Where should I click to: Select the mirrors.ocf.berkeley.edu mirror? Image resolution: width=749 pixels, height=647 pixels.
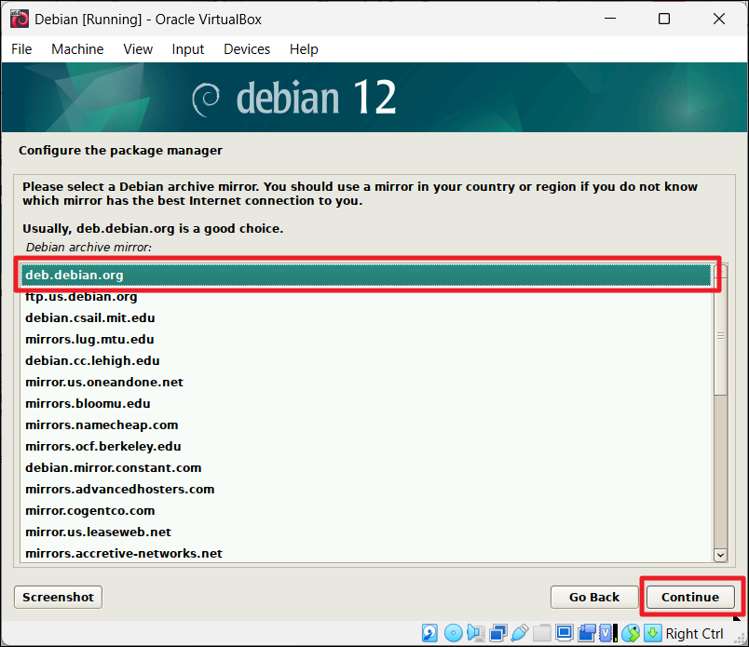[x=366, y=447]
